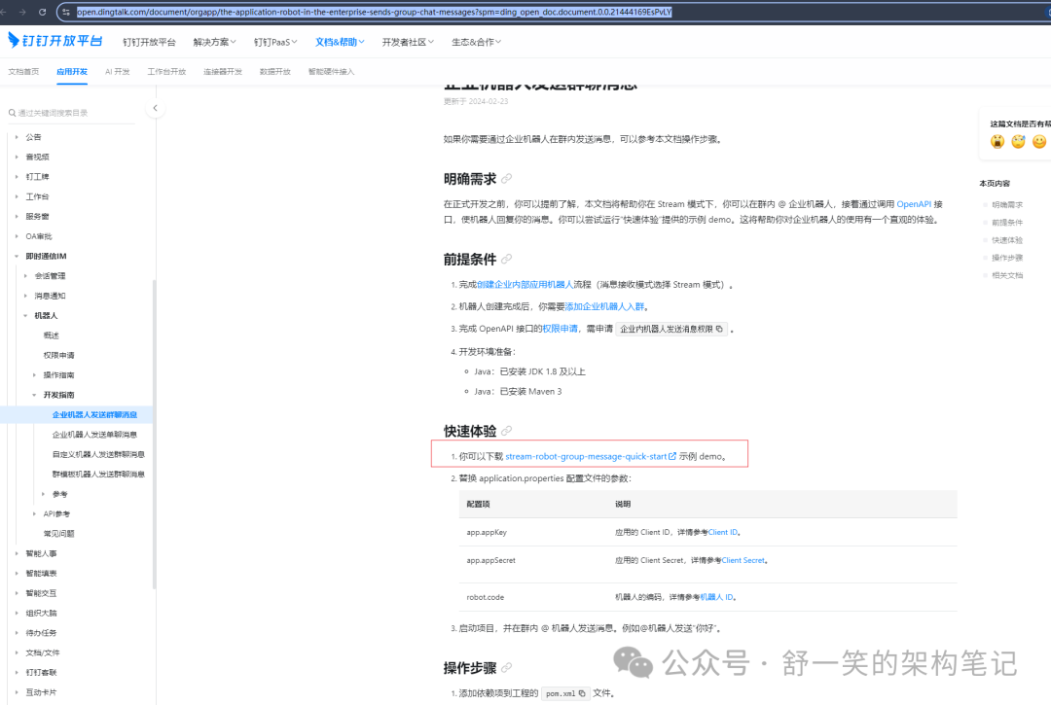Collapse the 开发指南 tree node
The height and width of the screenshot is (705, 1051).
click(x=34, y=395)
